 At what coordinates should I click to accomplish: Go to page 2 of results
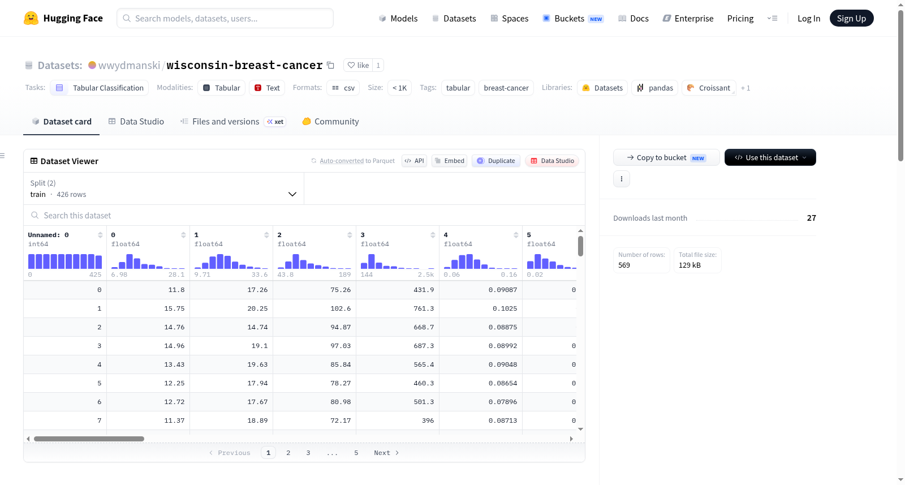click(288, 453)
